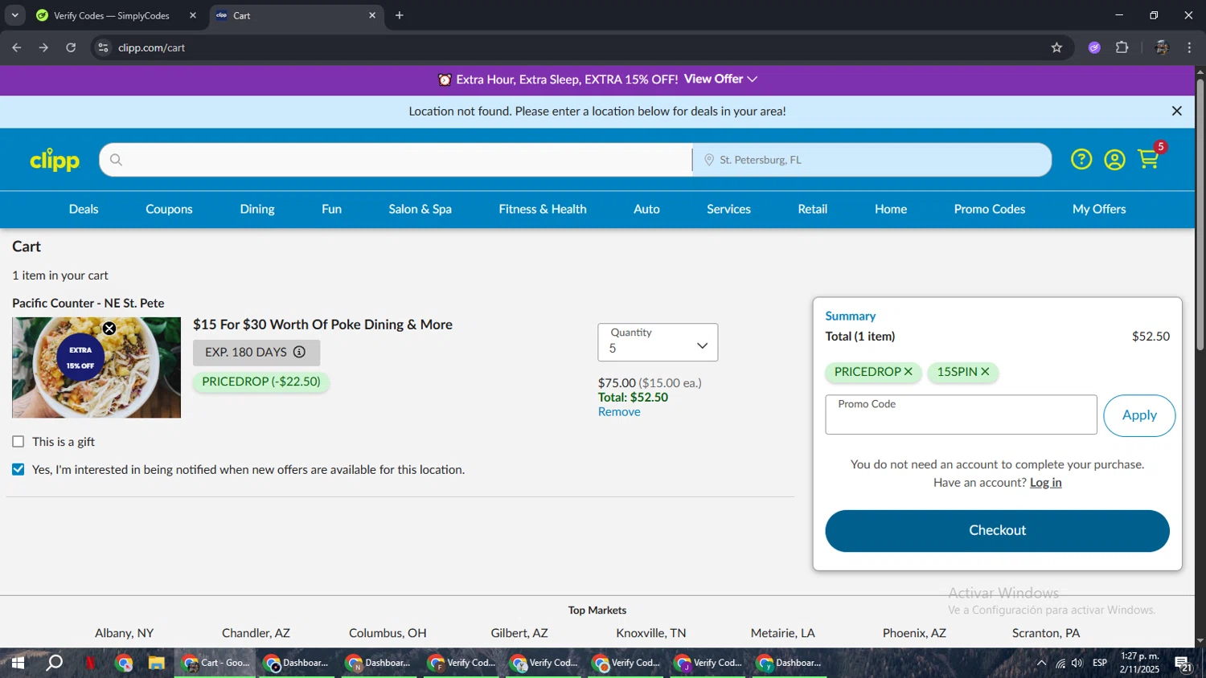Open notification center in system tray
Image resolution: width=1206 pixels, height=678 pixels.
(1183, 664)
